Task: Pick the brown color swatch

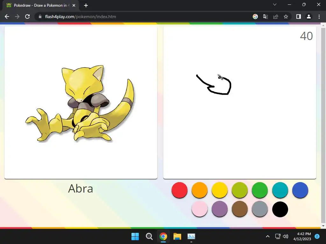Action: 240,209
